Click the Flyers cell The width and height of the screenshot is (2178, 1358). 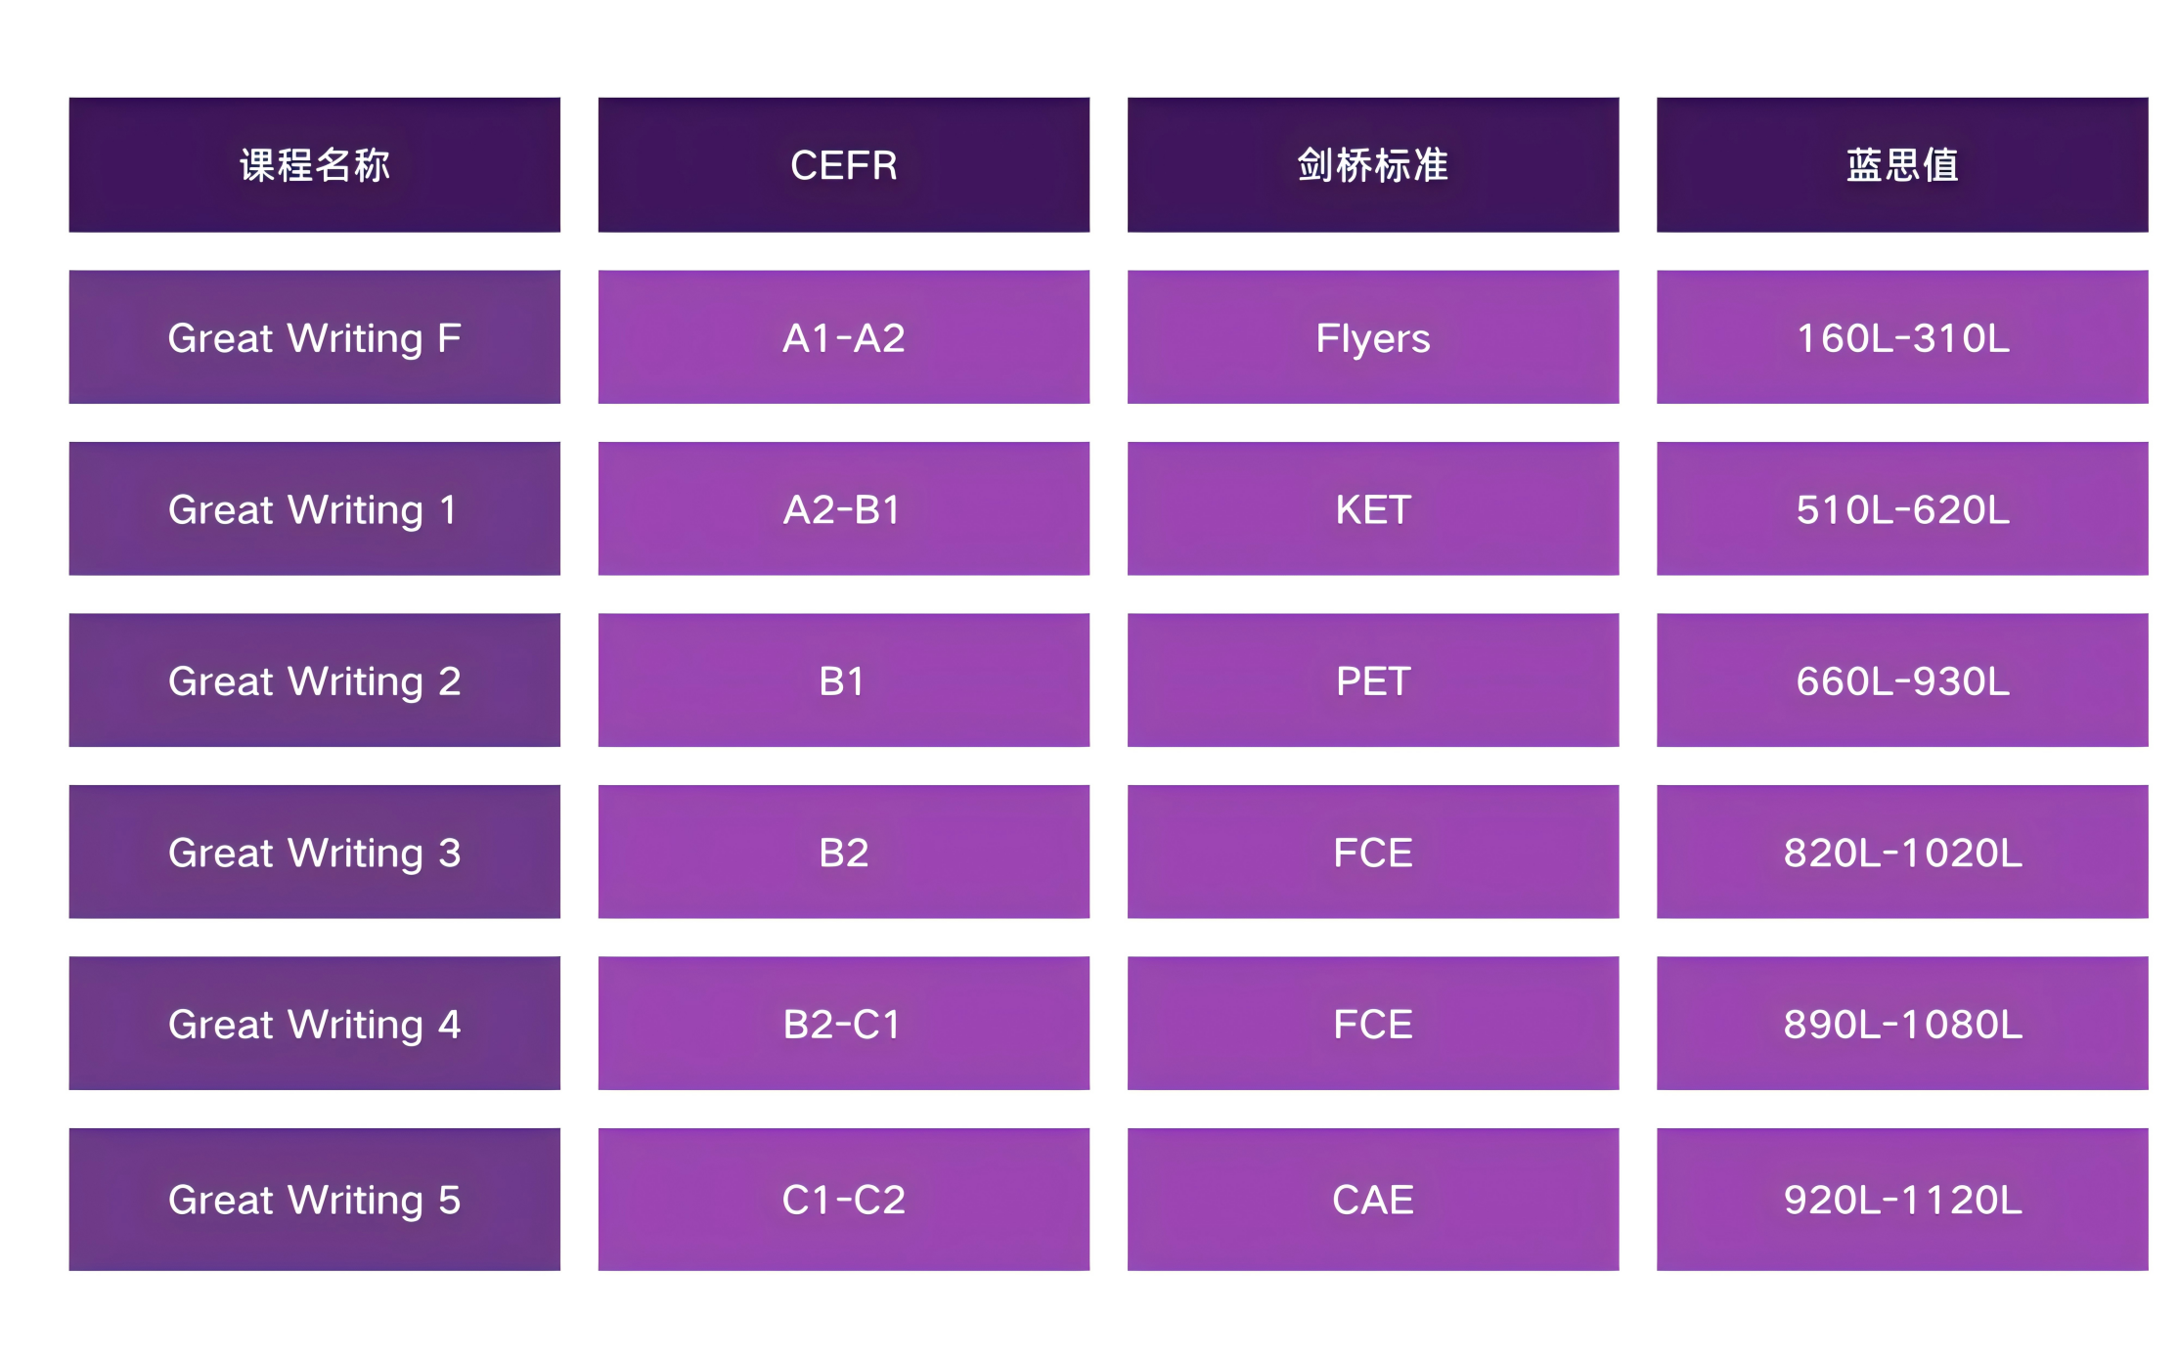click(x=1372, y=337)
